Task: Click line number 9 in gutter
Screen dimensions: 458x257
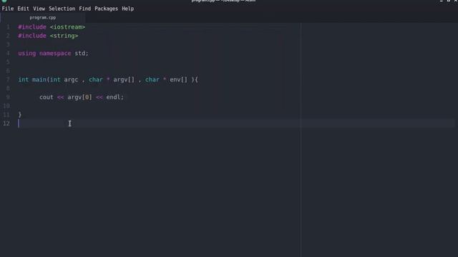Action: point(8,97)
